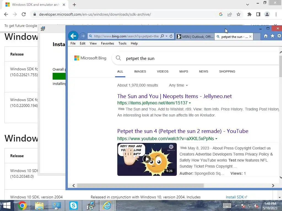Viewport: 282px width, 211px height.
Task: Click the IE horizontal scrollbar thumb
Action: pos(140,185)
